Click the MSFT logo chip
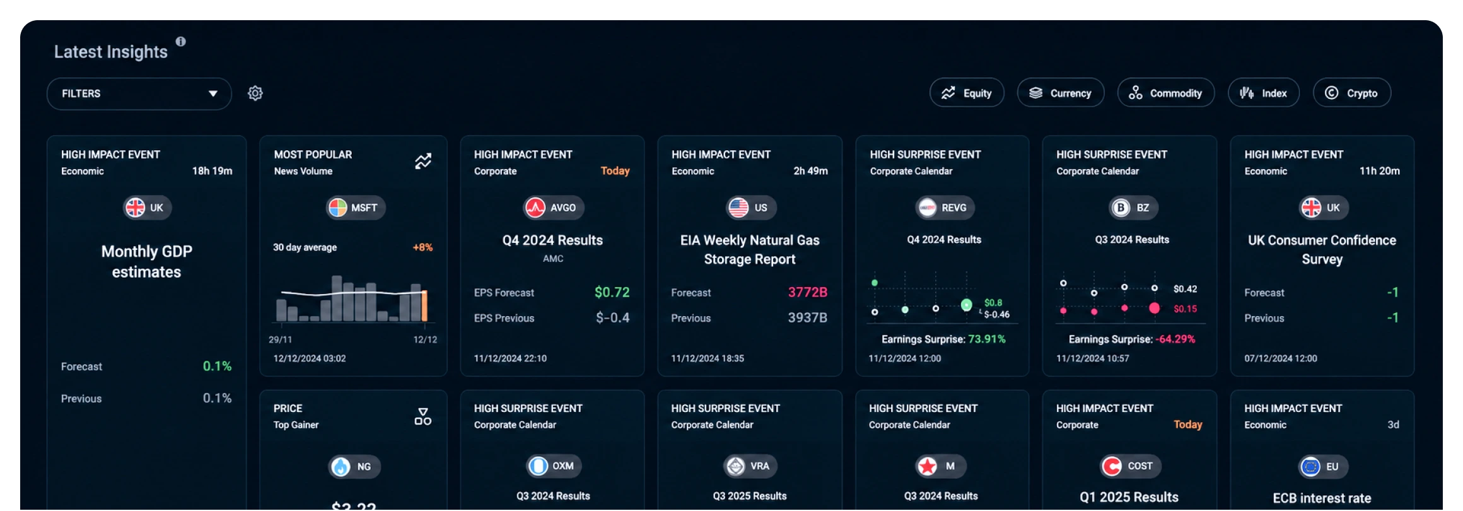Image resolution: width=1463 pixels, height=511 pixels. click(x=356, y=208)
